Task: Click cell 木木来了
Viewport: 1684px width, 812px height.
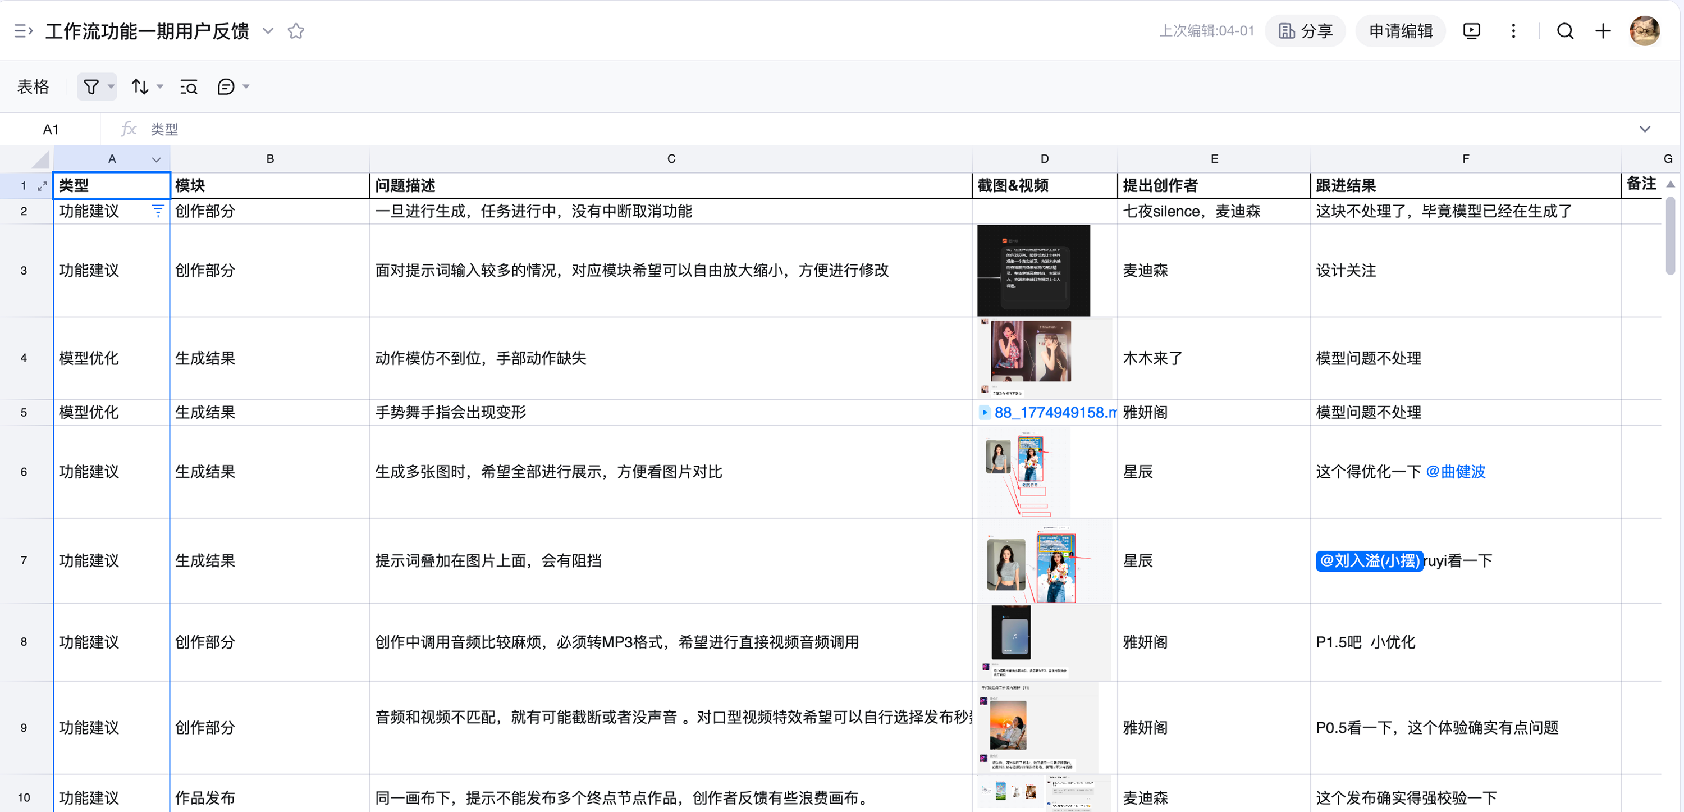Action: 1214,358
